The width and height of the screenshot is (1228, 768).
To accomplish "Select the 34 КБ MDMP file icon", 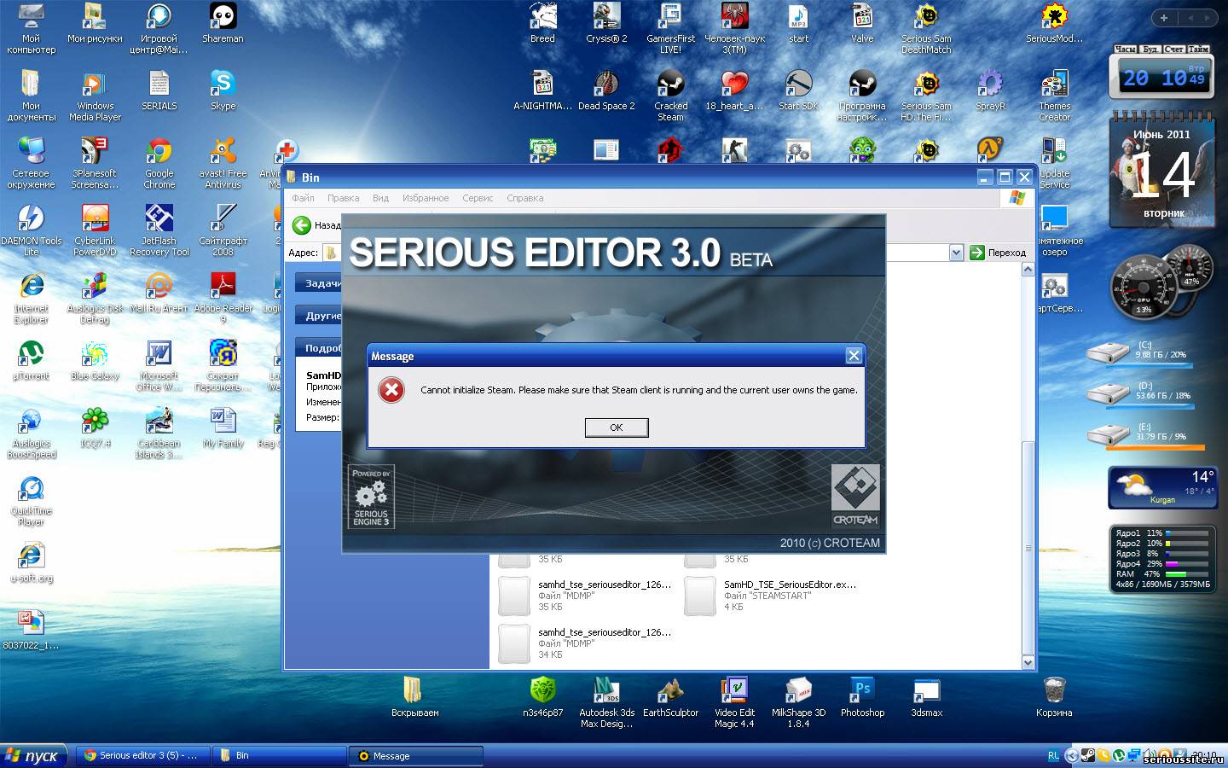I will coord(514,643).
